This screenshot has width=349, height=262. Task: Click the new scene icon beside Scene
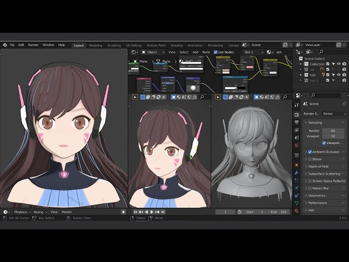tap(285, 45)
